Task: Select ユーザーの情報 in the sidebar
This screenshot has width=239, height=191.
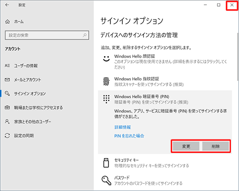Action: 47,66
